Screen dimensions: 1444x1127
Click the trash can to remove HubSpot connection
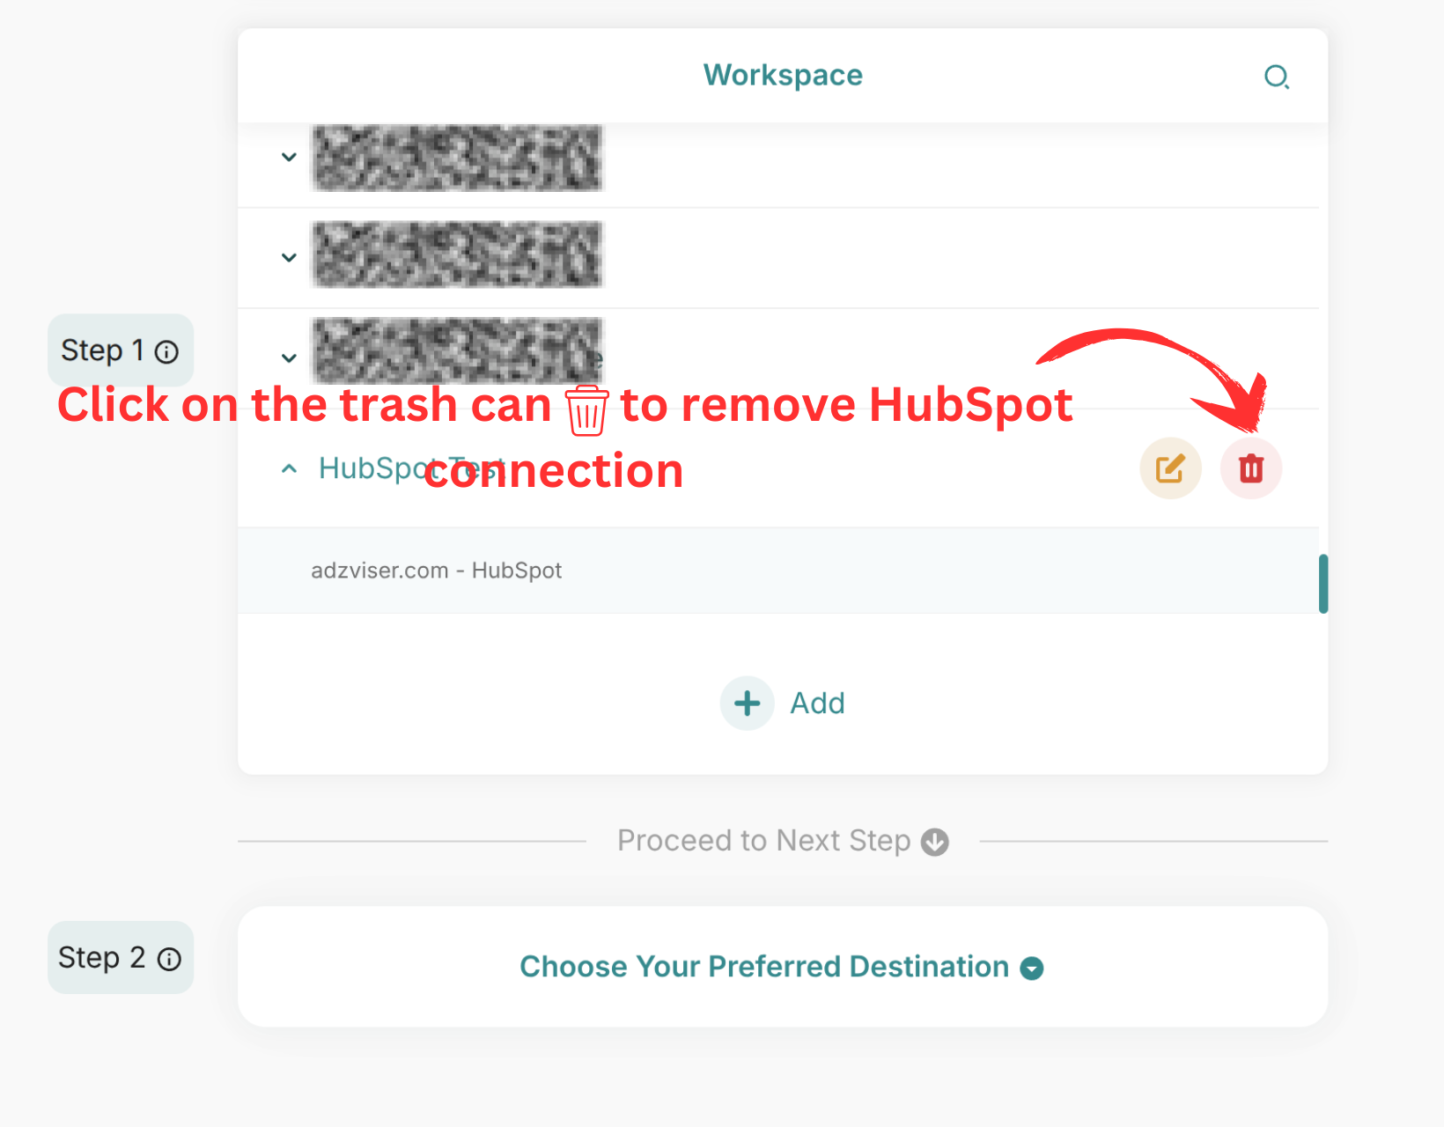(1251, 468)
